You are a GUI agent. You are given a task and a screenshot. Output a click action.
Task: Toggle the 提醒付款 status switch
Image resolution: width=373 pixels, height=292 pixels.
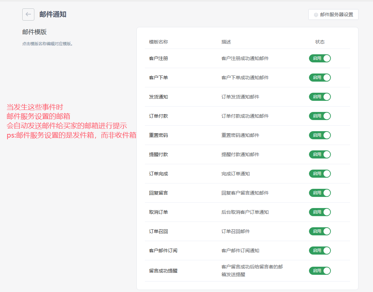click(320, 154)
